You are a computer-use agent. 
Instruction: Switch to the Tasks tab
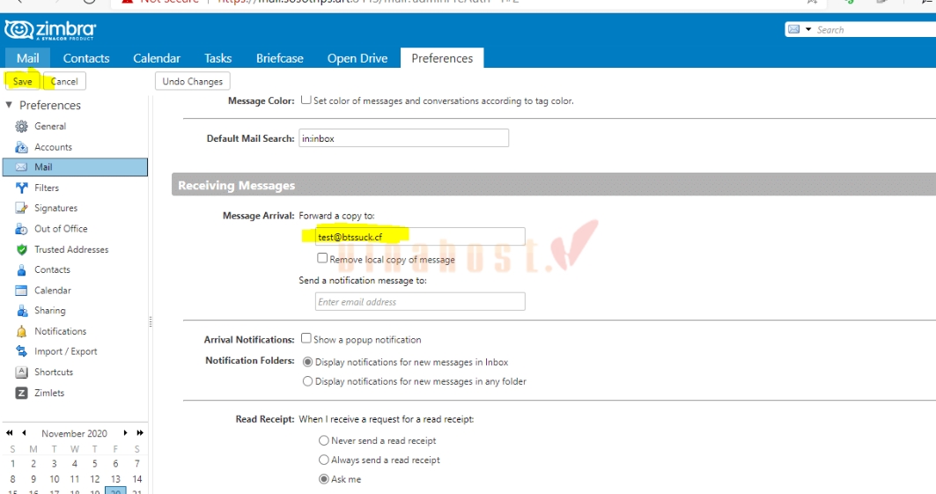[x=217, y=58]
